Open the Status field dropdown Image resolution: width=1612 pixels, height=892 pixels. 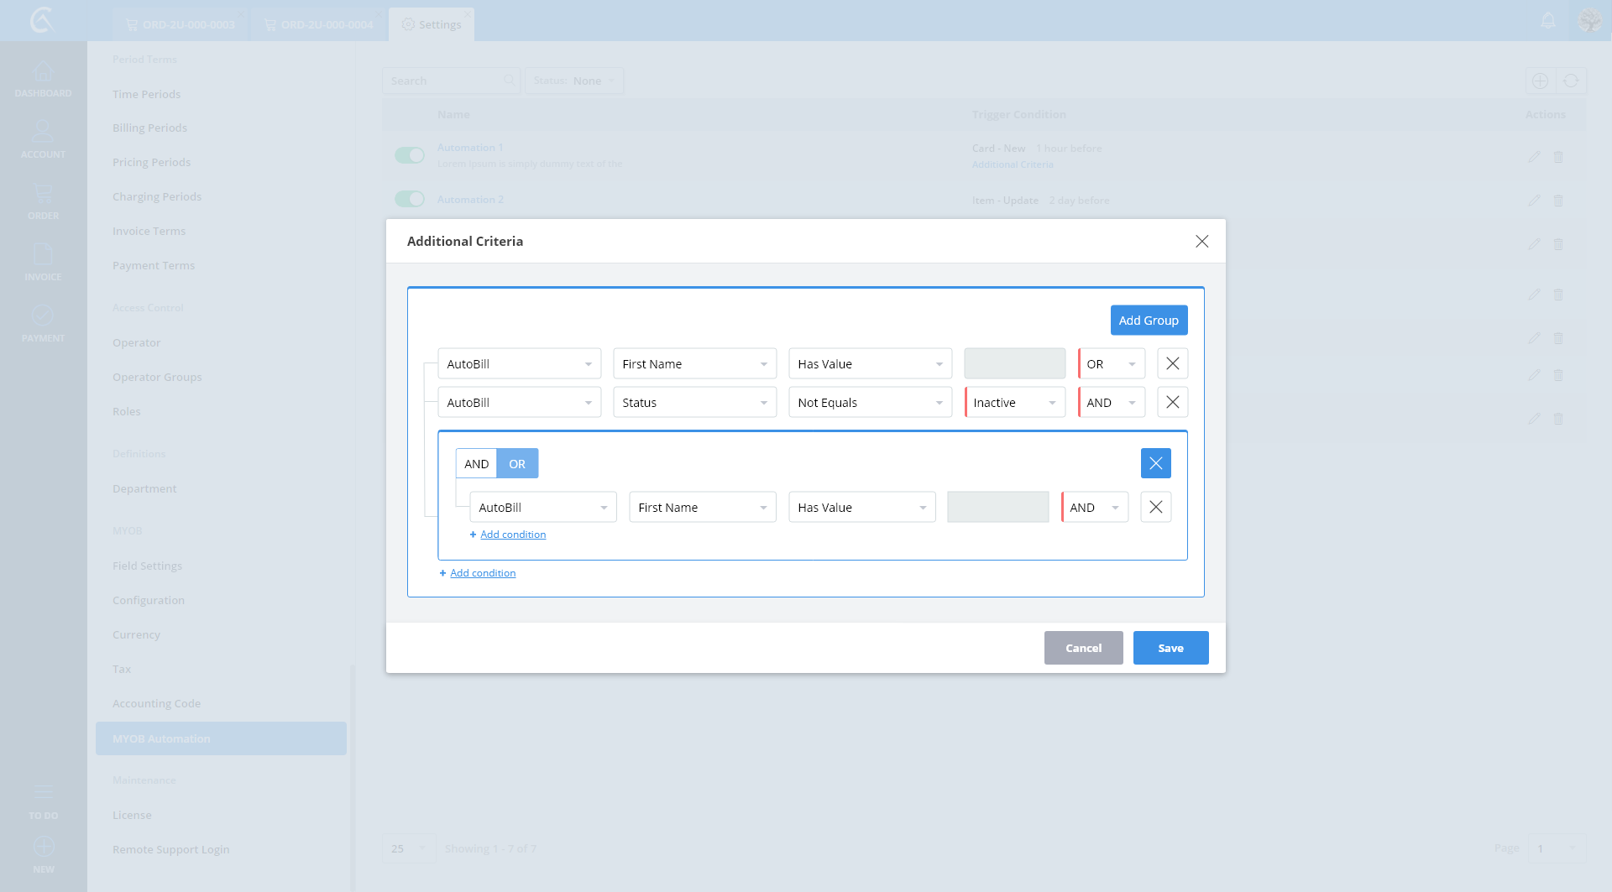tap(694, 403)
